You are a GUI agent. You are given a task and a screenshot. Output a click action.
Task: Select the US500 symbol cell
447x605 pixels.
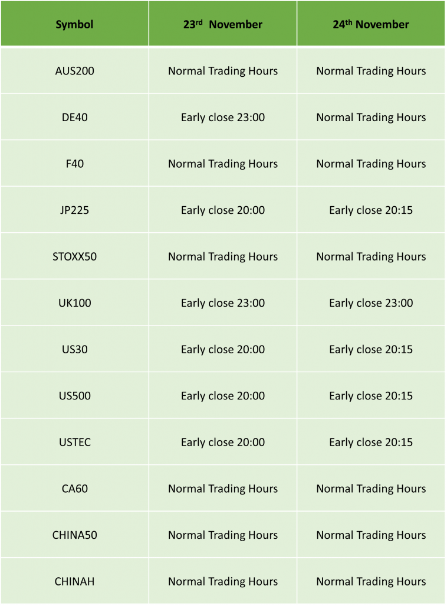[x=74, y=395]
